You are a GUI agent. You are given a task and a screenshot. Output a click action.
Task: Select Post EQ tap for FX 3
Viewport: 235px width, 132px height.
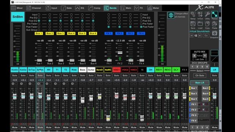(x=130, y=21)
